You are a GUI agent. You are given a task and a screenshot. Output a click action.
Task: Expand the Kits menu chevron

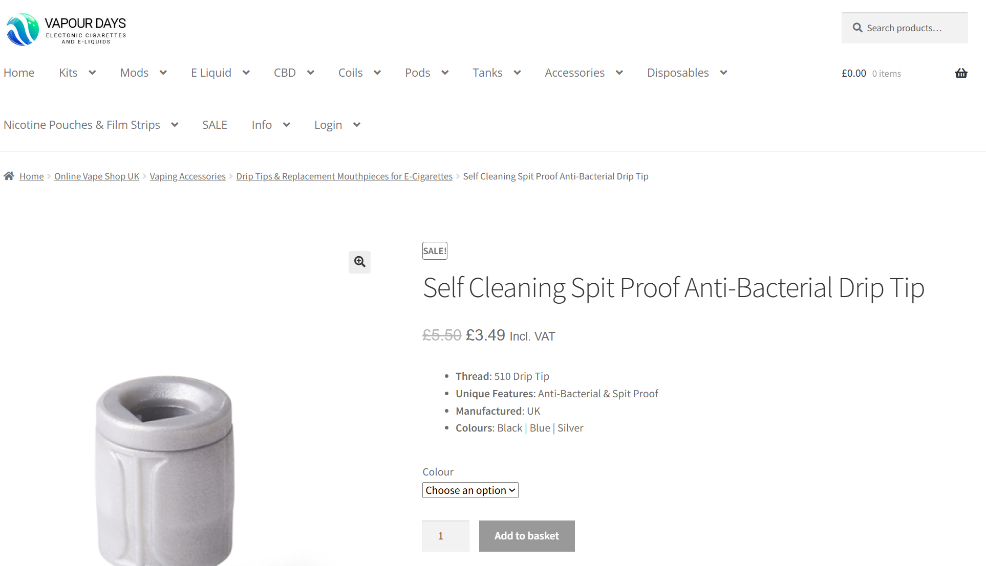(x=92, y=73)
